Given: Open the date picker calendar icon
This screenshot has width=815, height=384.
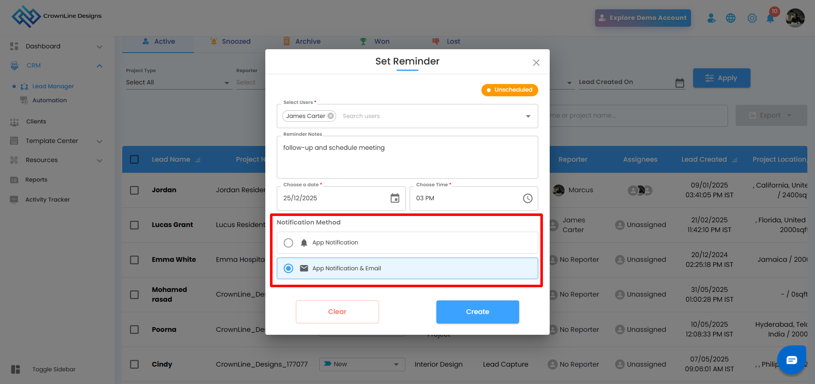Looking at the screenshot, I should coord(395,198).
